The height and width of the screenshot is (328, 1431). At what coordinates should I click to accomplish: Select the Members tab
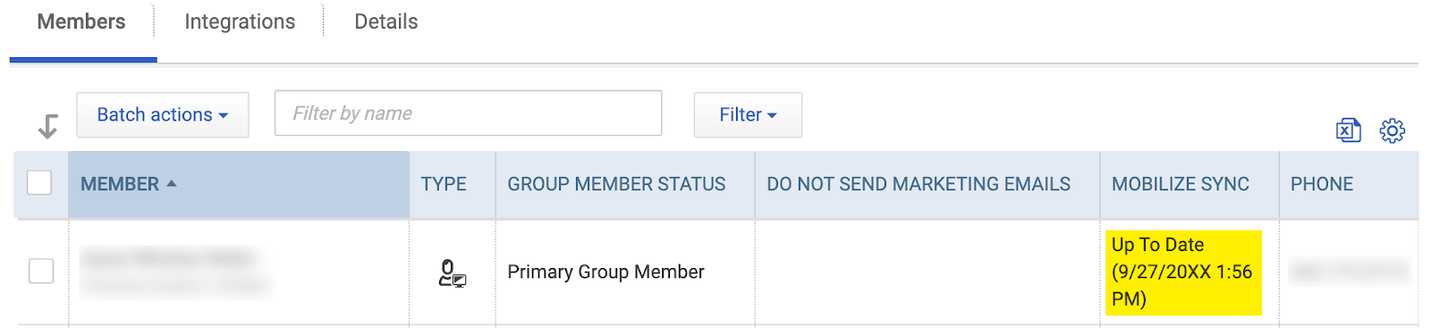pos(81,21)
